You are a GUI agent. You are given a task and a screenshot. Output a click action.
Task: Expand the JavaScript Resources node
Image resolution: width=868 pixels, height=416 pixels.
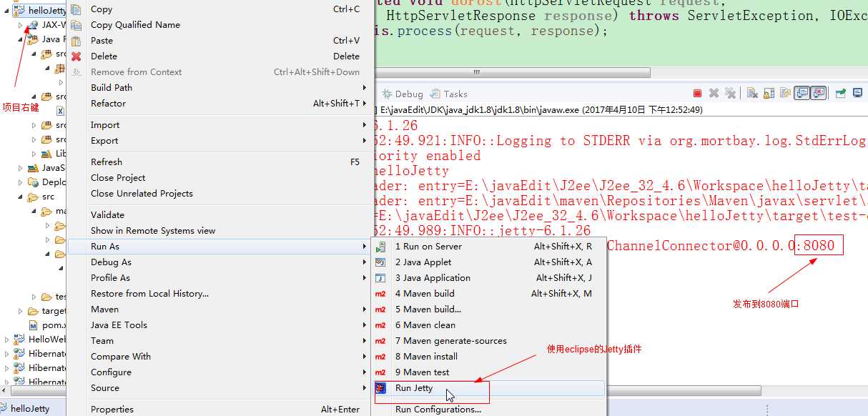(x=21, y=168)
